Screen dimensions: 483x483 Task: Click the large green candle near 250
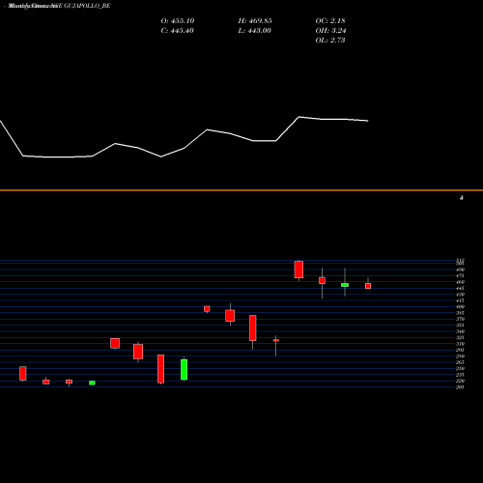185,370
